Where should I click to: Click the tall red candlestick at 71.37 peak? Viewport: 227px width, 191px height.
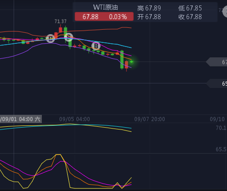click(61, 29)
